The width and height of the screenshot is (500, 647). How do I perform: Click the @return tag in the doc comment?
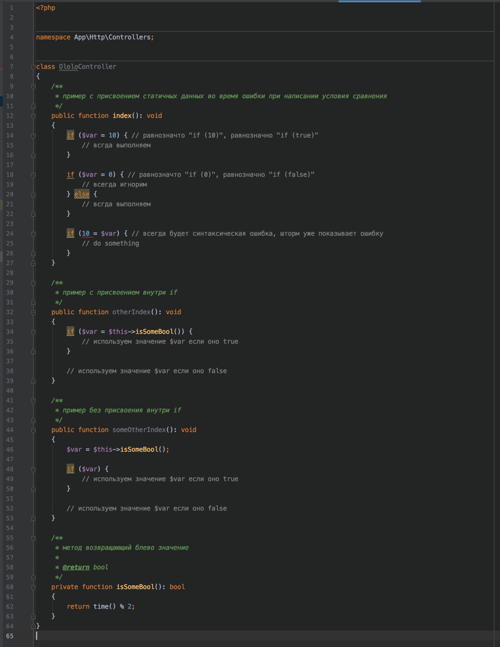click(76, 568)
